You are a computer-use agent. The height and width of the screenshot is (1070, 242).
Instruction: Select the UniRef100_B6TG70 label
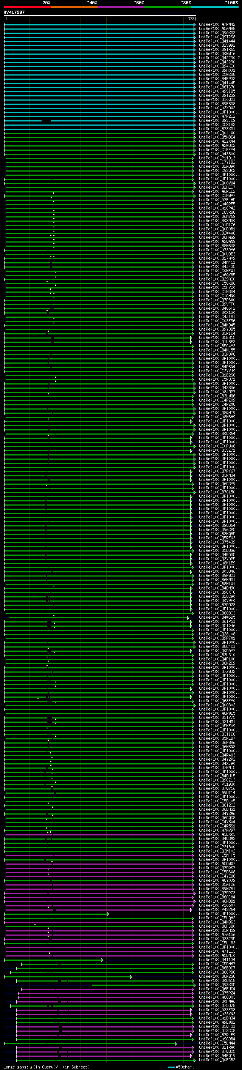pyautogui.click(x=217, y=87)
